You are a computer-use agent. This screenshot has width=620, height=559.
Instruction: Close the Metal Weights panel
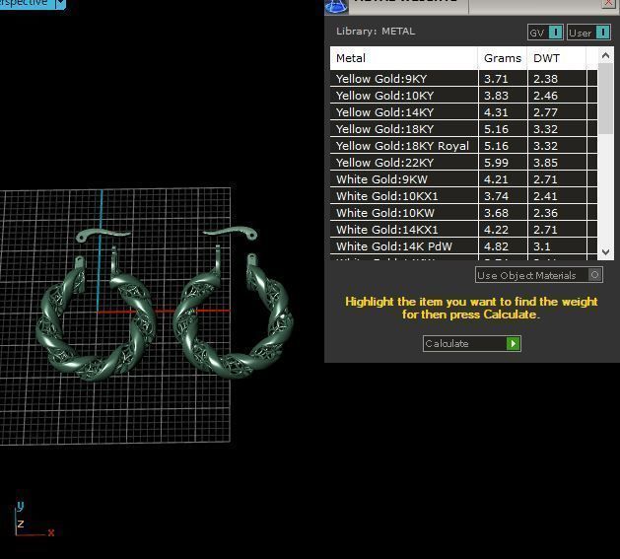[609, 3]
